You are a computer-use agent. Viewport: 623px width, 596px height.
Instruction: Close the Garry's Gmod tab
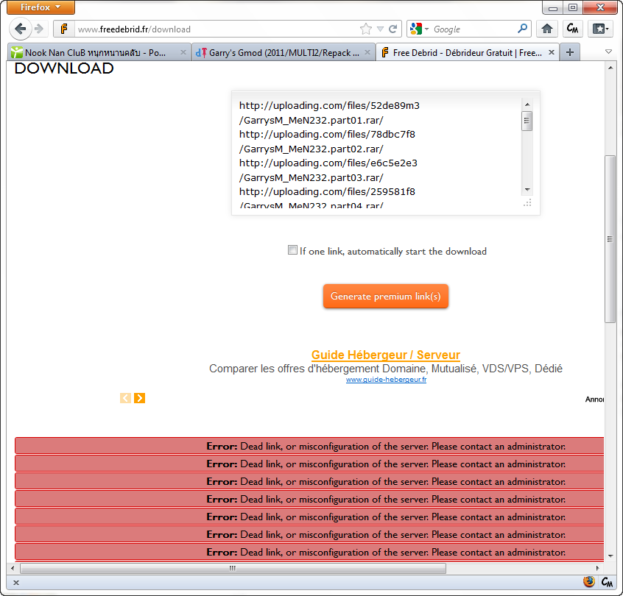point(367,52)
